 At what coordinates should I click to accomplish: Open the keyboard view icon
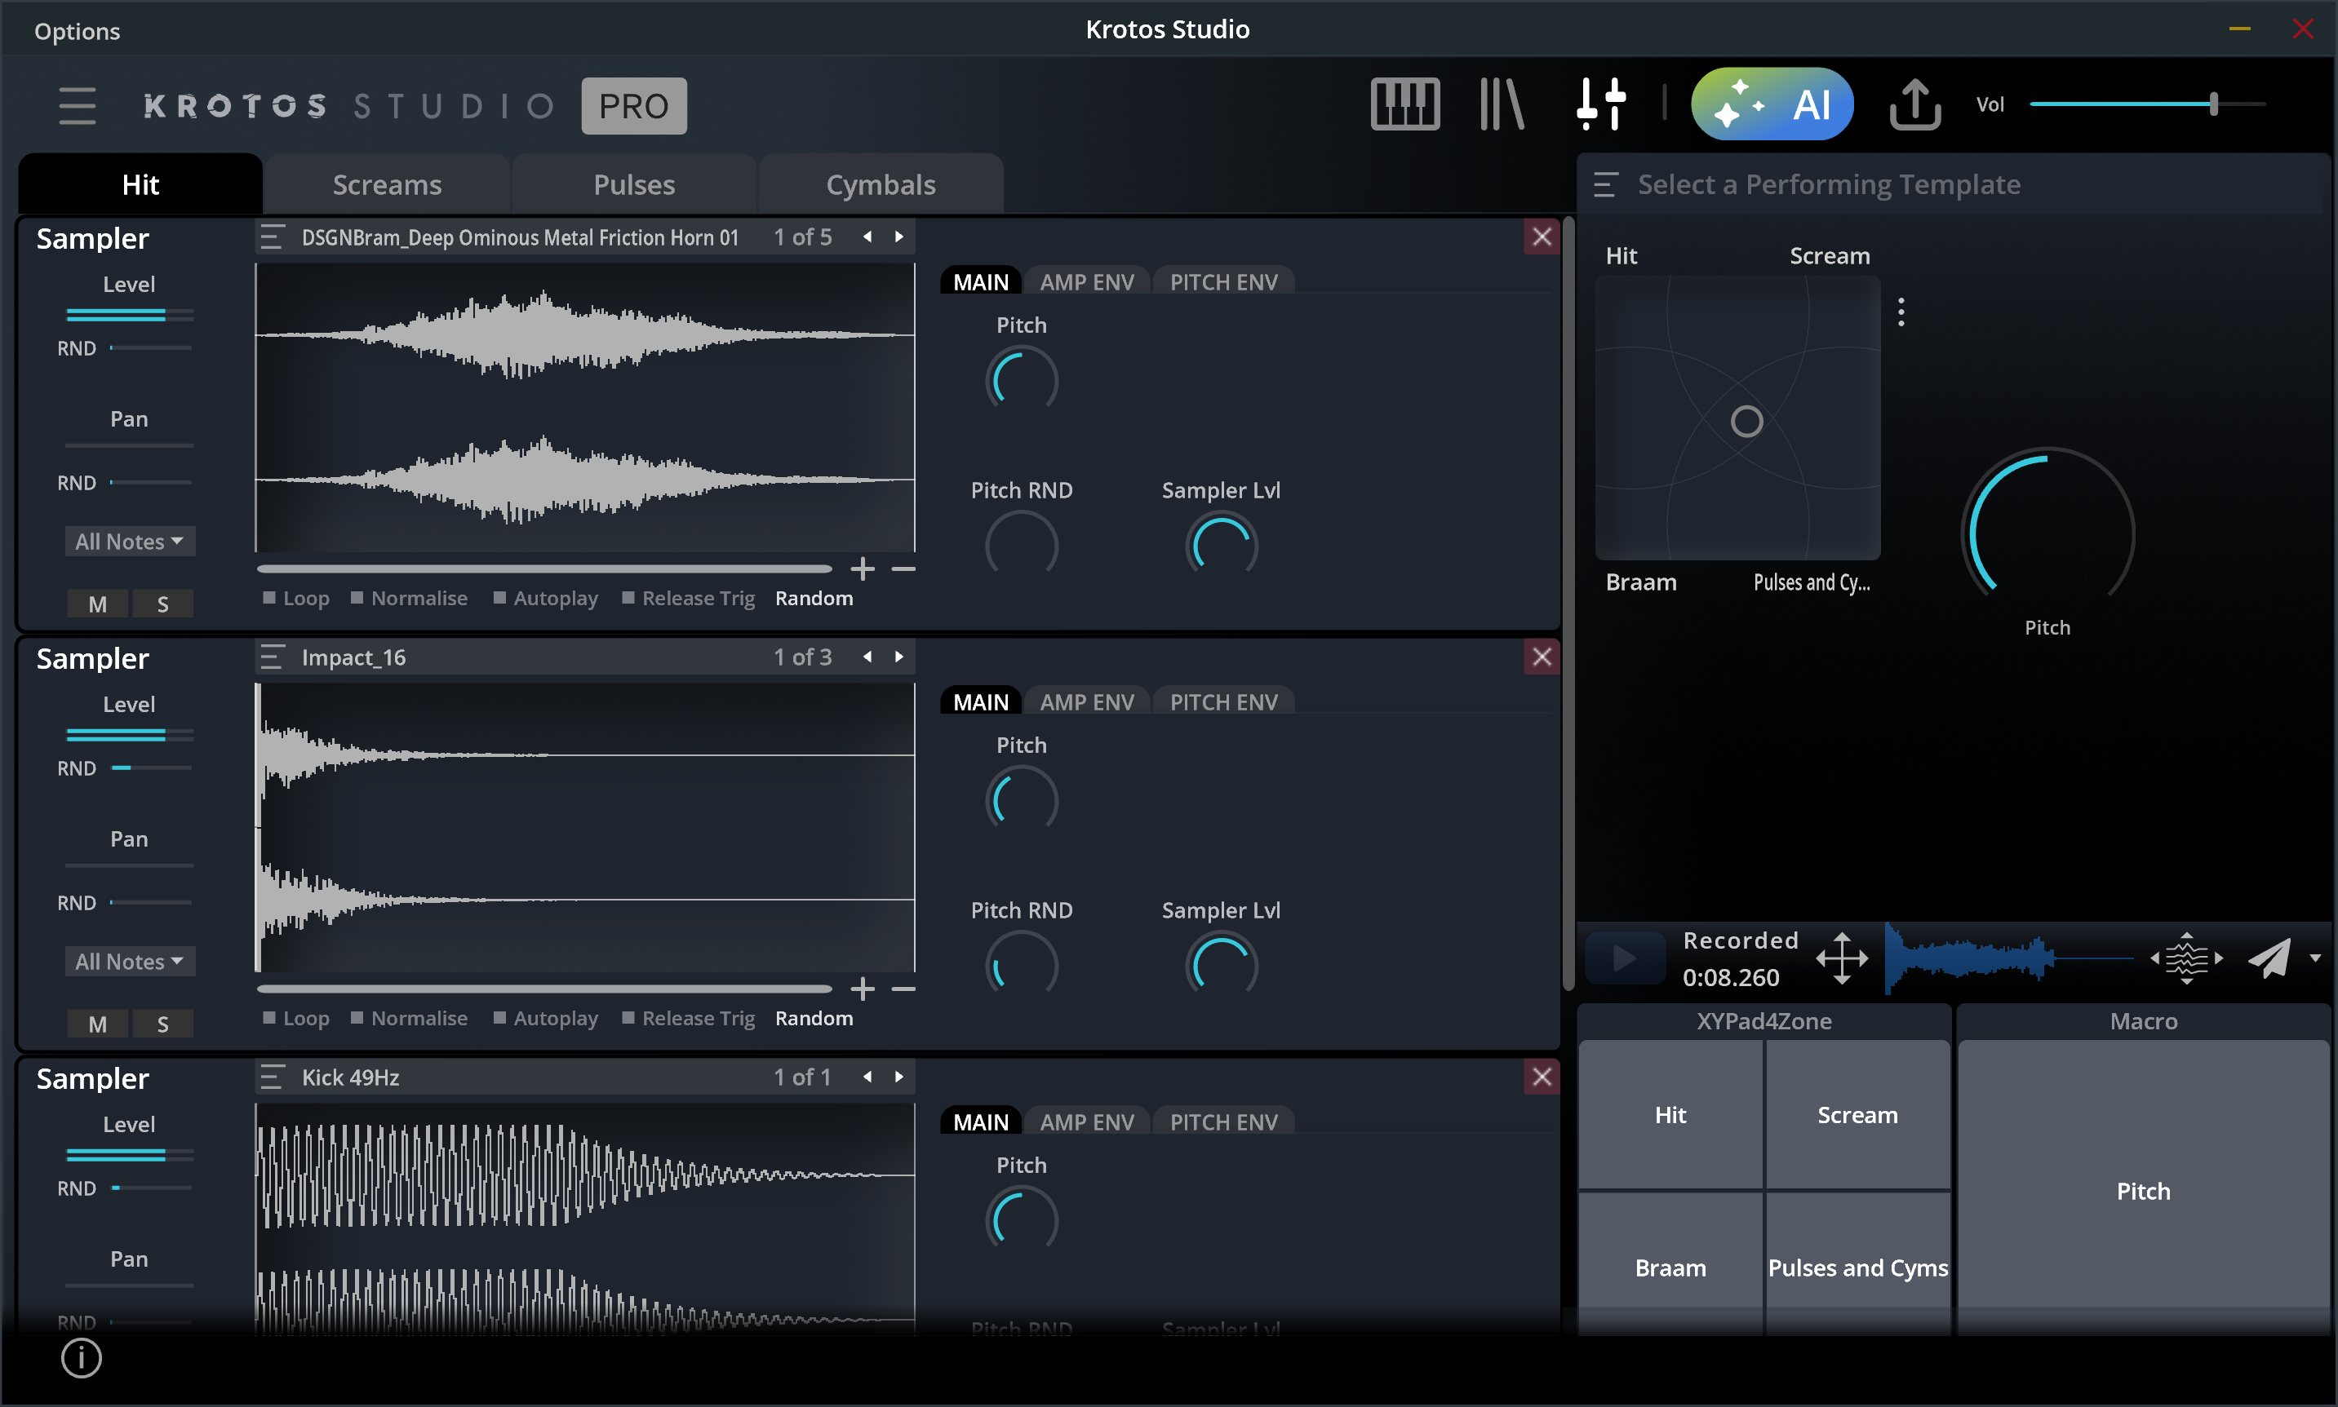(x=1404, y=104)
